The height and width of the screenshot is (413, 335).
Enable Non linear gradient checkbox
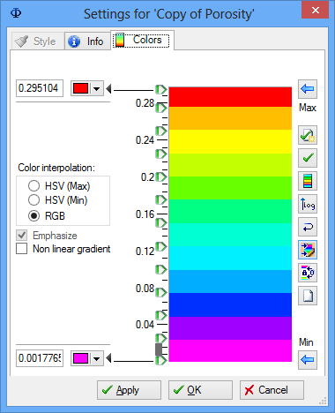click(x=22, y=249)
